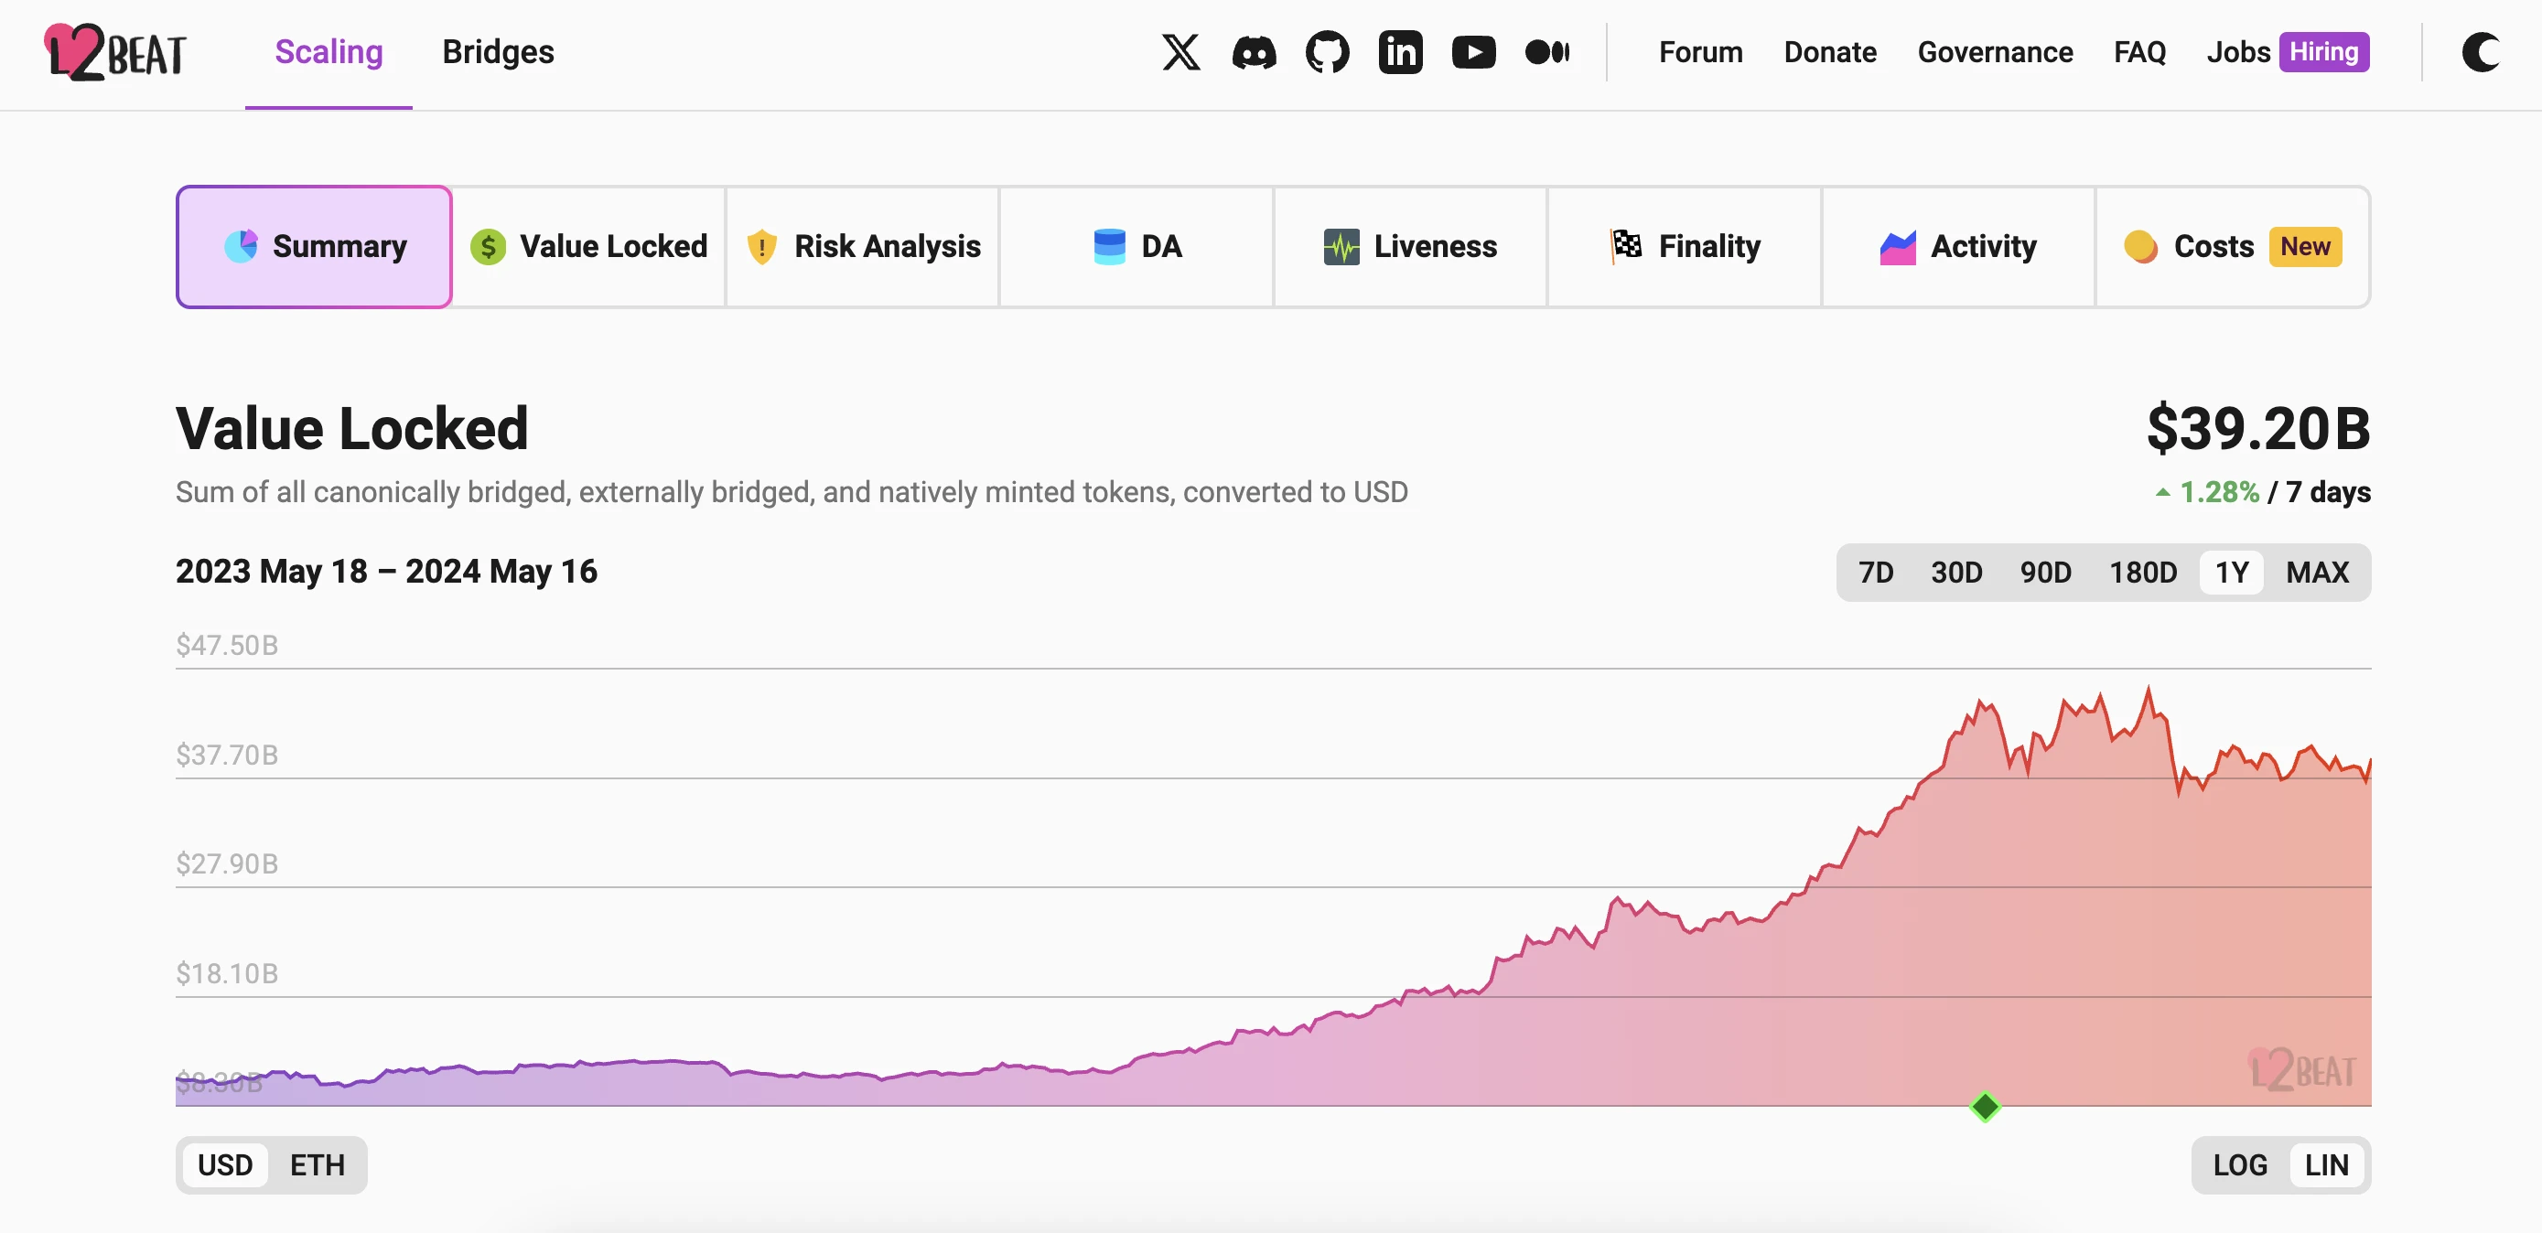Open the YouTube icon link

pyautogui.click(x=1473, y=52)
